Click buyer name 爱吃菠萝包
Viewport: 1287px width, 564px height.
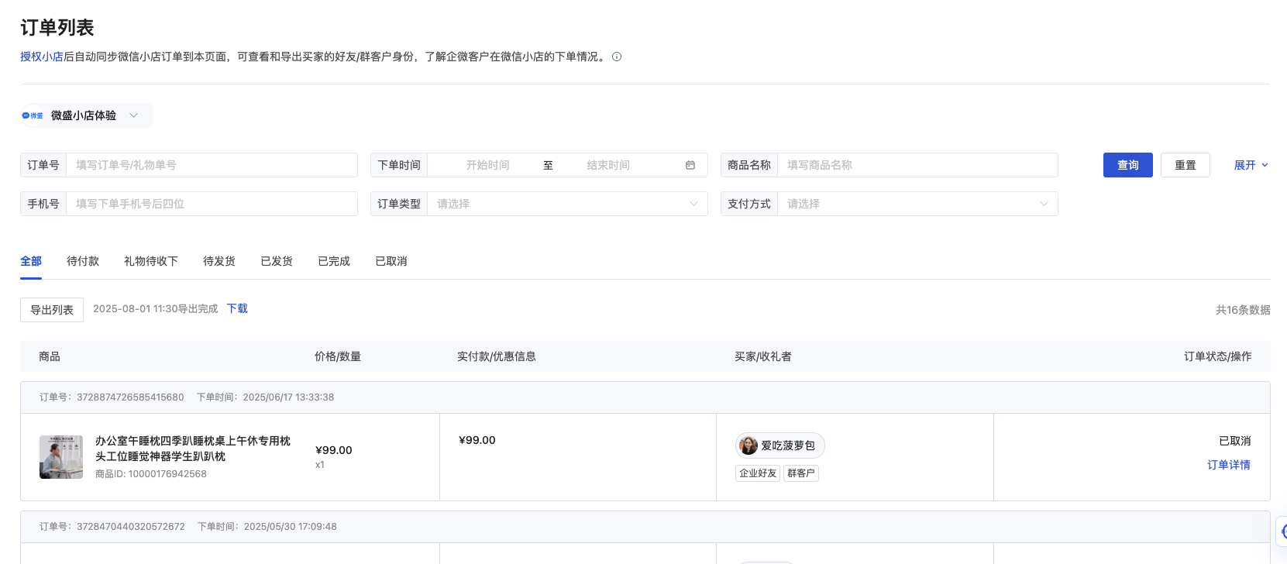788,445
